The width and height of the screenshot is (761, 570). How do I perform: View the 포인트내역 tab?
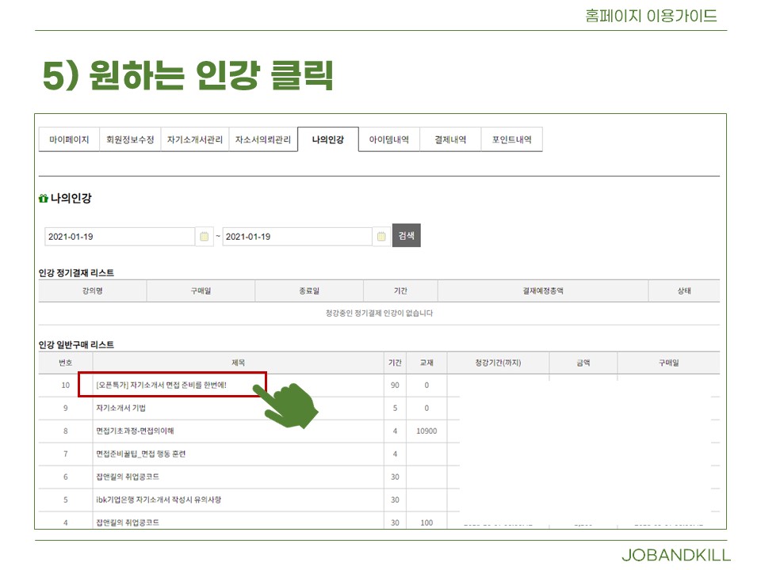[x=512, y=139]
